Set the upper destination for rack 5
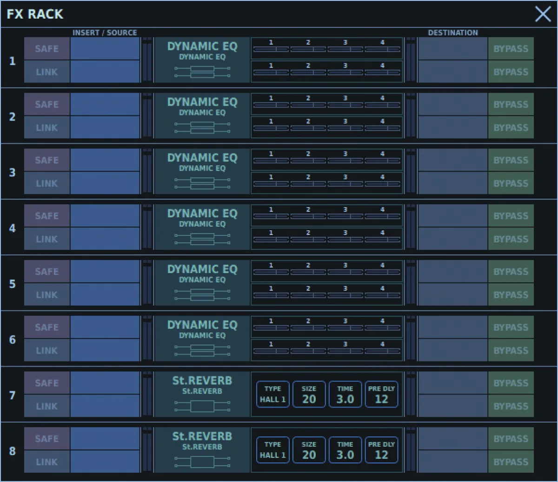This screenshot has height=482, width=558. click(x=452, y=272)
